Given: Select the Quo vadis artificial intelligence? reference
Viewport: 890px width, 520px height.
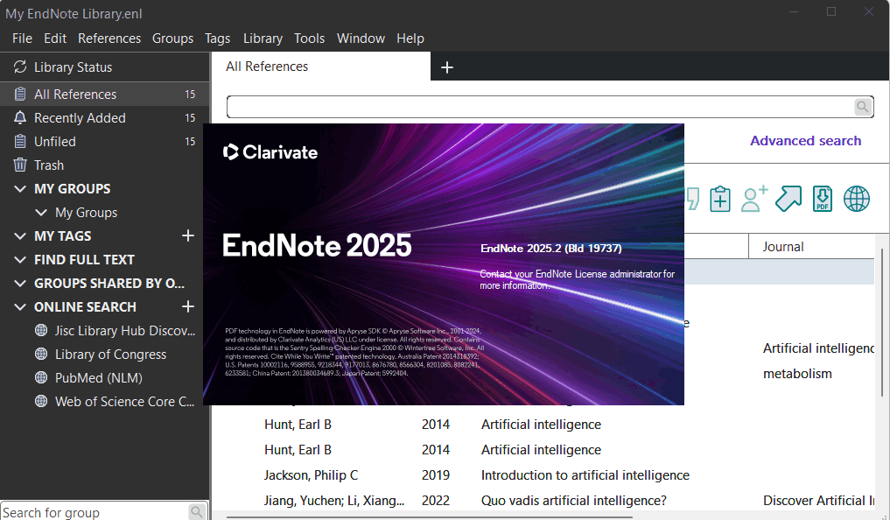Looking at the screenshot, I should click(x=574, y=501).
